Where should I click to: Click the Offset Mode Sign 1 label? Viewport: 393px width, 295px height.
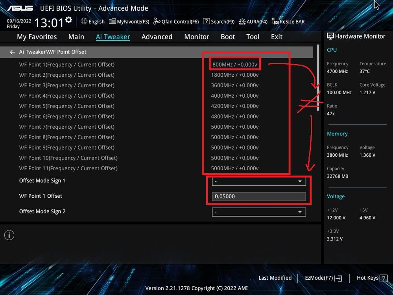point(42,181)
